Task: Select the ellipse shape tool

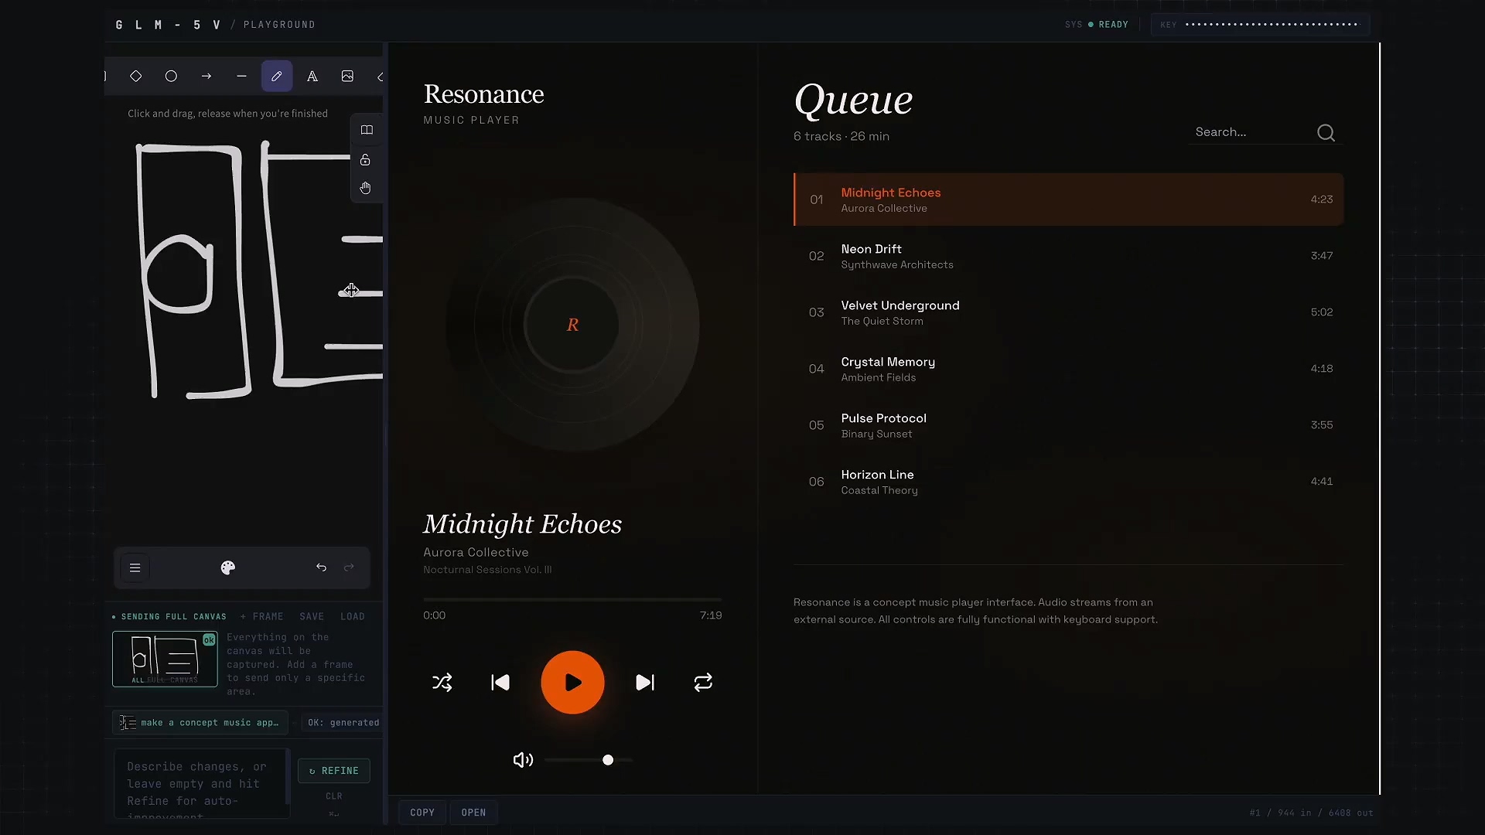Action: point(171,77)
